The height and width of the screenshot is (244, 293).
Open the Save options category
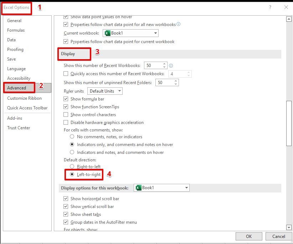pos(11,59)
